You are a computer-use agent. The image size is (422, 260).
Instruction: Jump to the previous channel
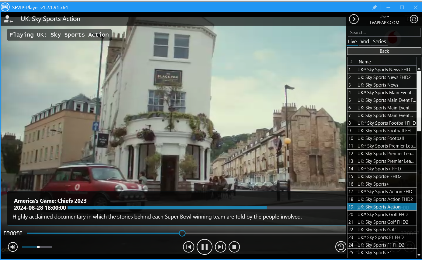[189, 247]
